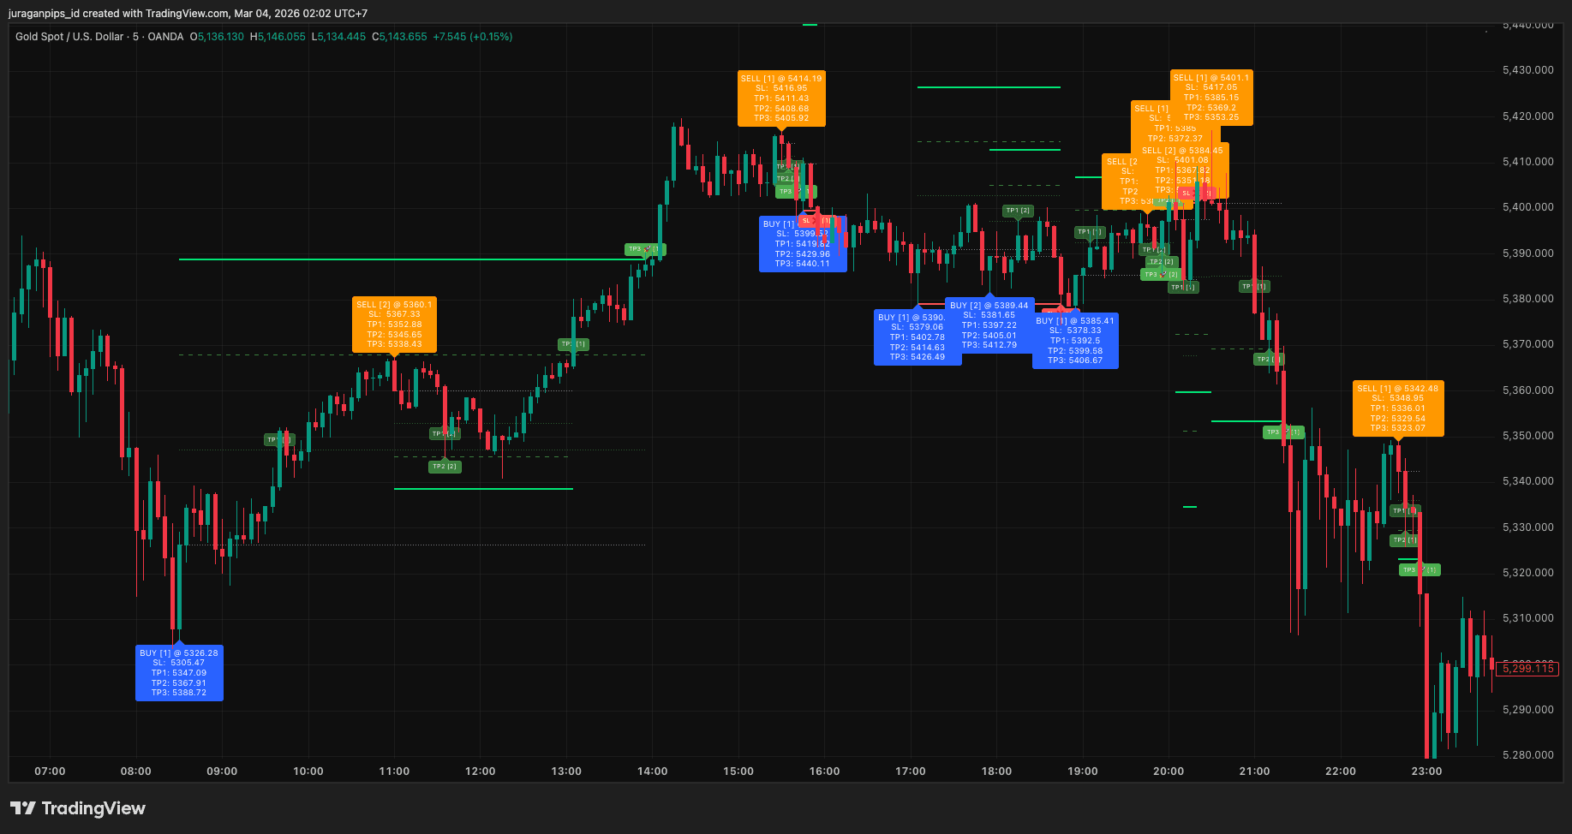Click the TP2 [1] badge near 22:00
Image resolution: width=1572 pixels, height=834 pixels.
point(1404,539)
